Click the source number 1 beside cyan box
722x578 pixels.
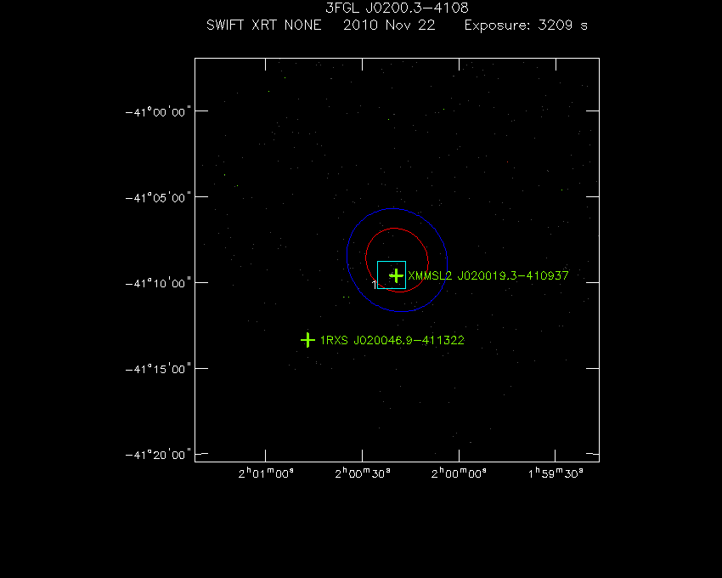(x=375, y=283)
